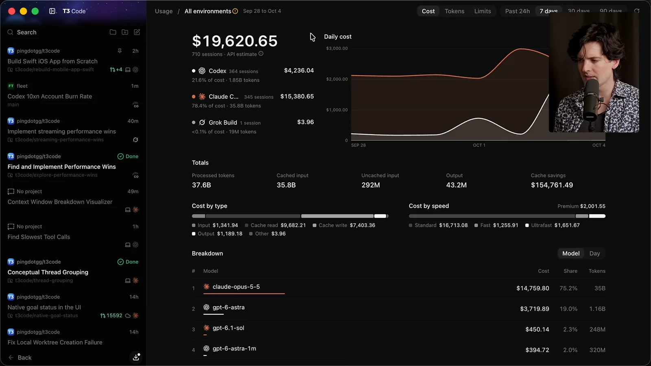Open the Tokens tab

tap(454, 11)
